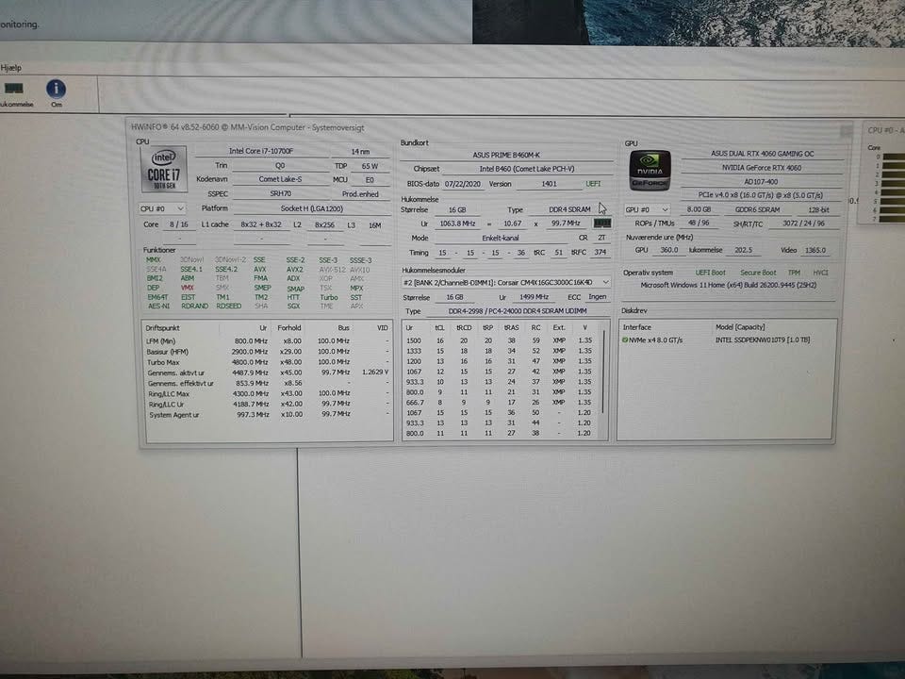
Task: Select the Intel Core i7-10700F name field
Action: (261, 151)
